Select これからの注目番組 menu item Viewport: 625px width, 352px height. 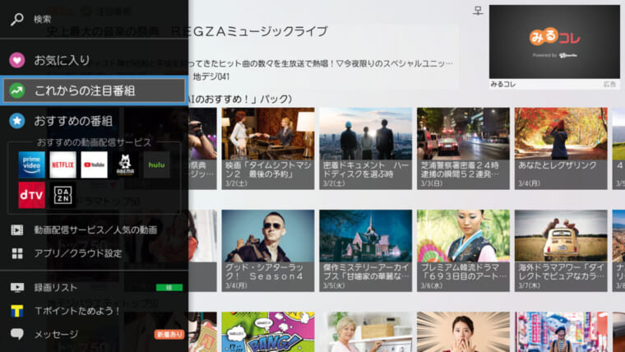coord(94,90)
